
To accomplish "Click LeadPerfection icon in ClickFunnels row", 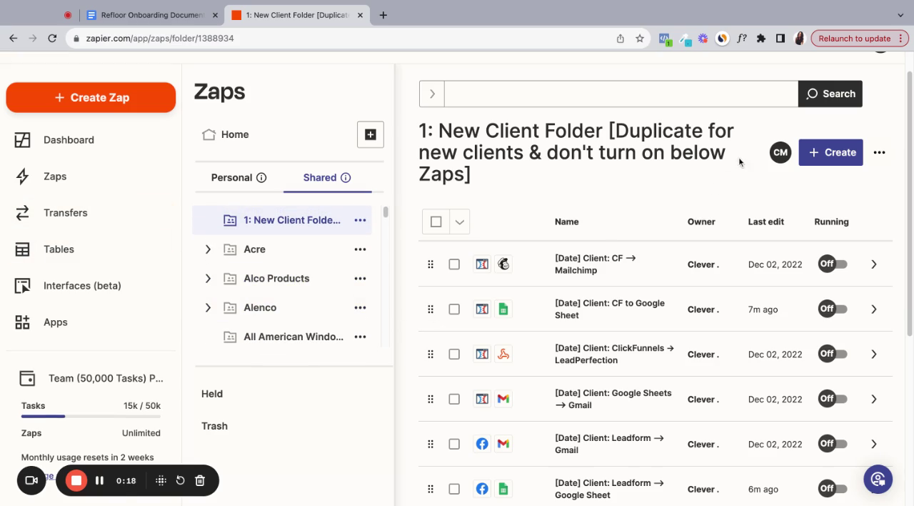I will click(x=503, y=354).
